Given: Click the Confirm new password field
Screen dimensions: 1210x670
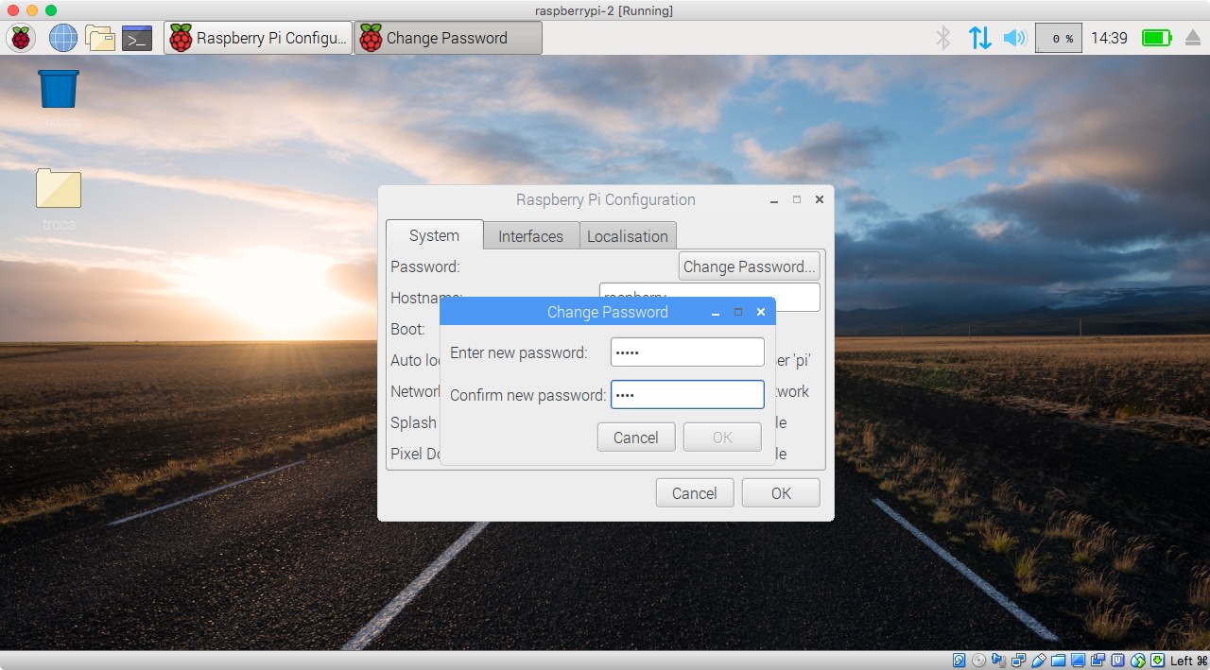Looking at the screenshot, I should [x=687, y=394].
